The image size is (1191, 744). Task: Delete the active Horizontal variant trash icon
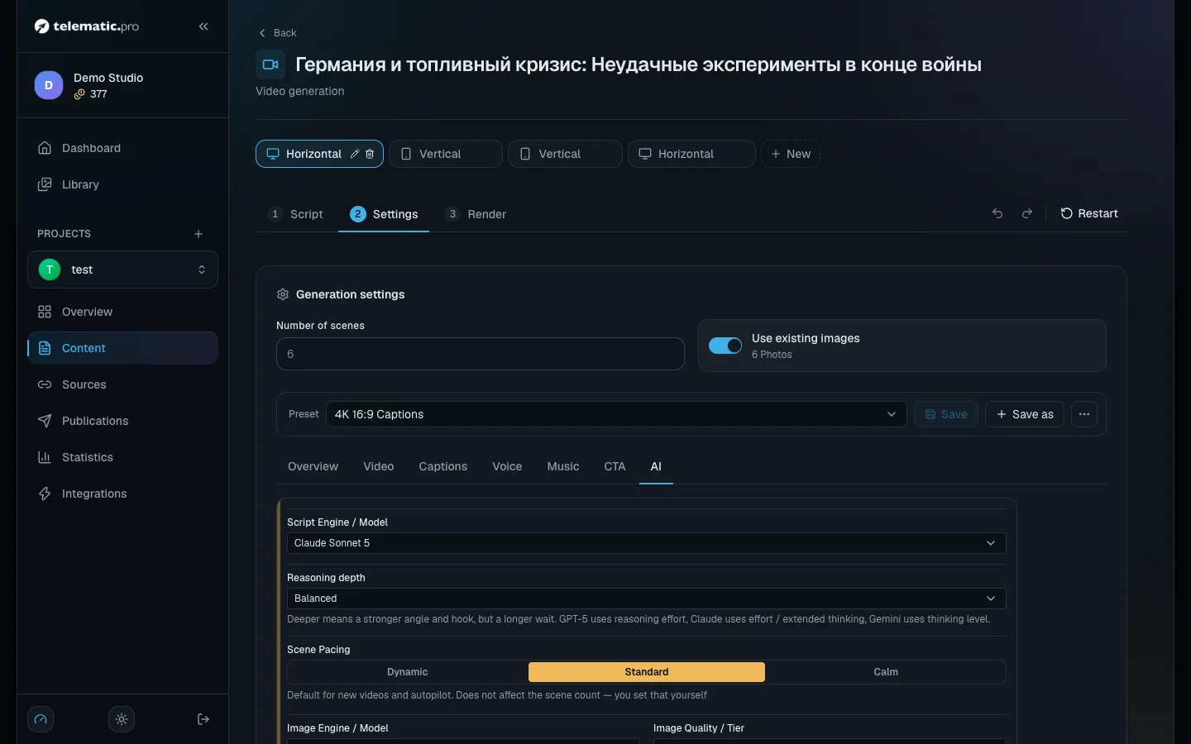click(370, 154)
